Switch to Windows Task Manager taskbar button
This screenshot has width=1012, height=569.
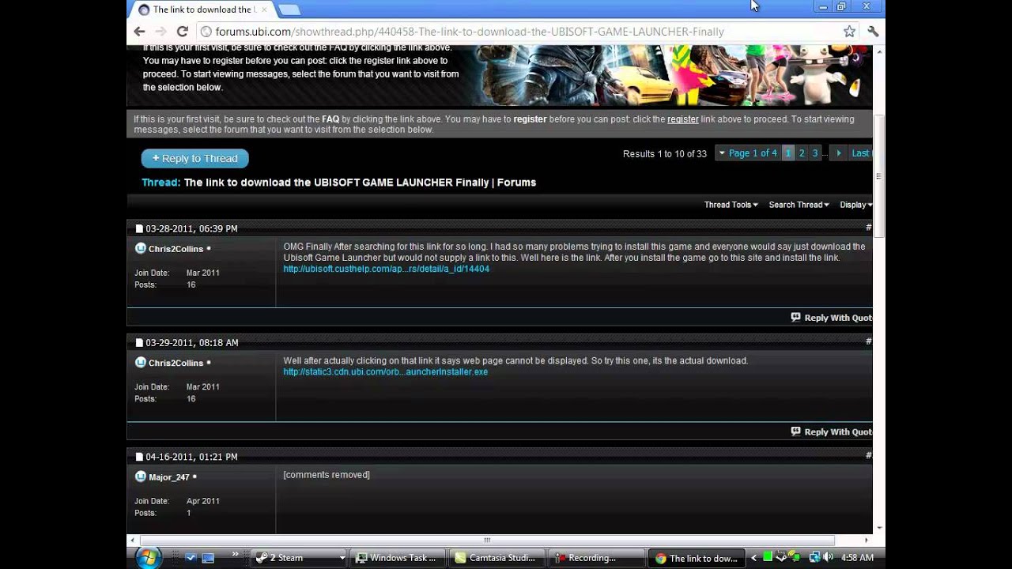(398, 558)
